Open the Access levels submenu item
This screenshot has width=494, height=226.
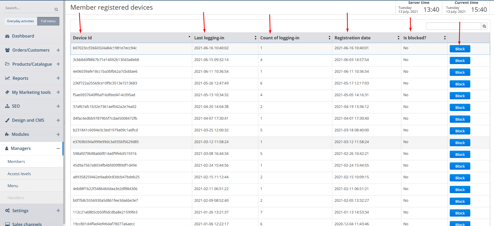click(x=19, y=174)
